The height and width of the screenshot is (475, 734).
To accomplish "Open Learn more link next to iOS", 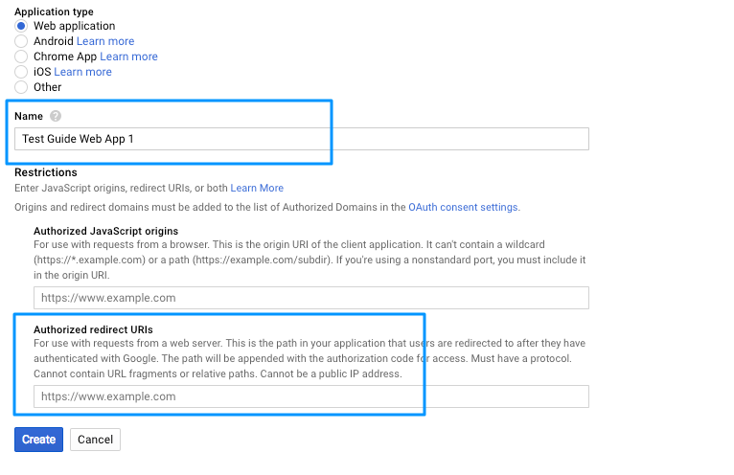I will (x=82, y=72).
